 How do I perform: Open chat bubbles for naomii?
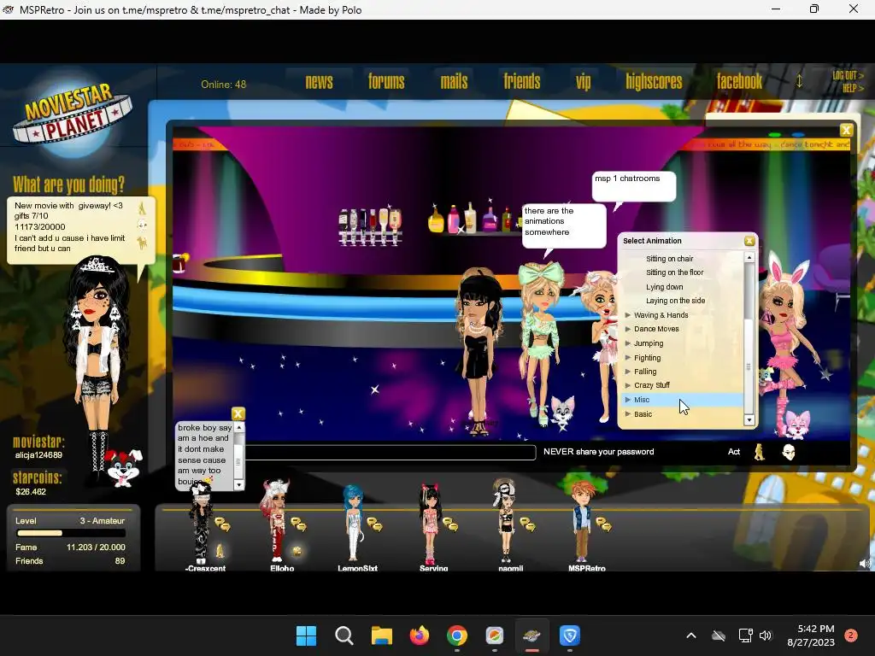click(527, 524)
